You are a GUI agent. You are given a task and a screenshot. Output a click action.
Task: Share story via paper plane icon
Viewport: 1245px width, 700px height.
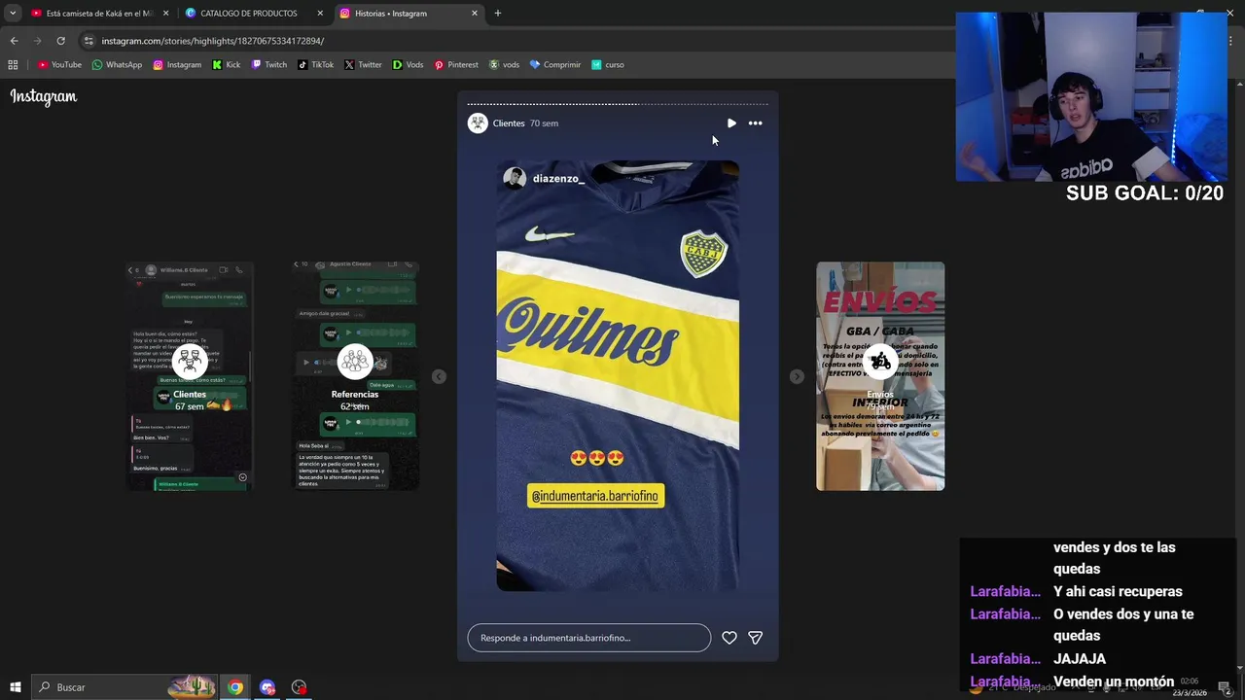click(x=756, y=638)
